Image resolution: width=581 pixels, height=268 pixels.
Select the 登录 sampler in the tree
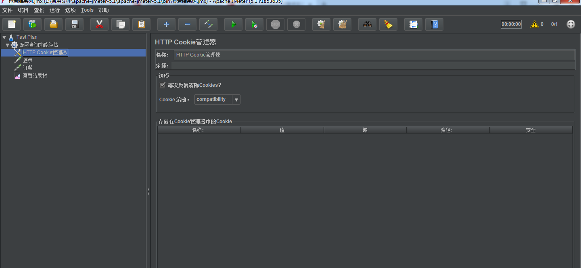click(x=27, y=60)
